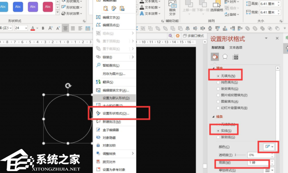
Task: Select 渐变线(G) radio button
Action: click(x=218, y=137)
